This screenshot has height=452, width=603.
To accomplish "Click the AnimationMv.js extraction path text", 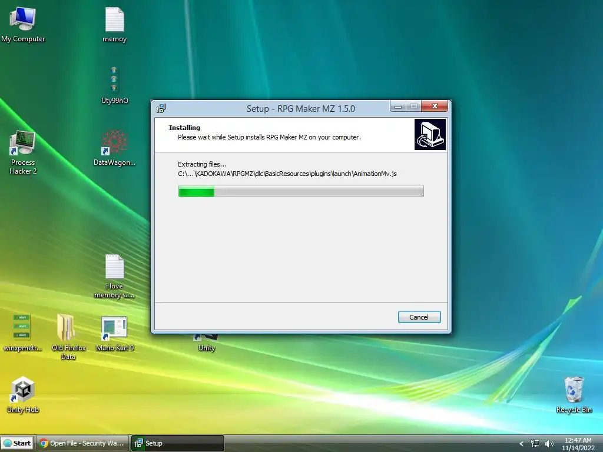I will click(x=287, y=174).
